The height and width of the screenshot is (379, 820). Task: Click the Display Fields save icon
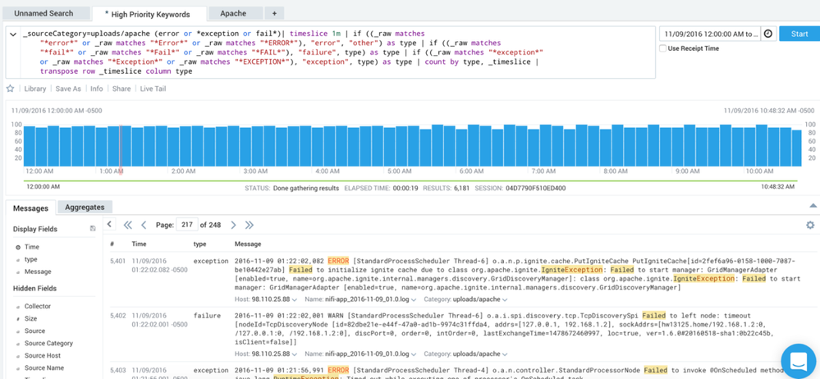[93, 229]
